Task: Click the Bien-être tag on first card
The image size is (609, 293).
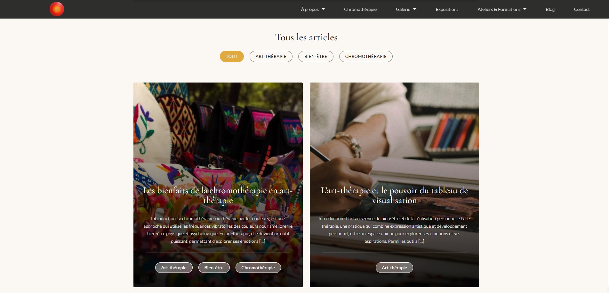Action: (x=214, y=268)
